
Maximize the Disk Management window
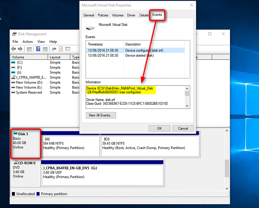tap(210, 34)
